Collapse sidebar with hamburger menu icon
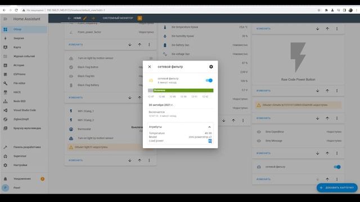This screenshot has width=360, height=202. point(6,19)
